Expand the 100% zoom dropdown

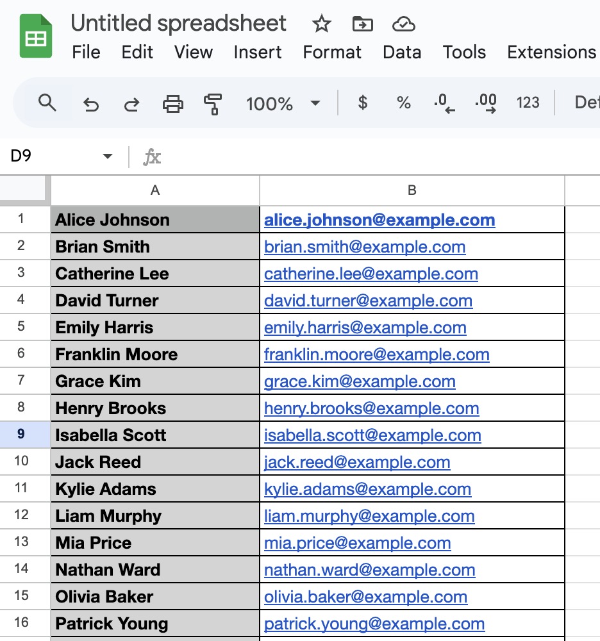tap(315, 103)
